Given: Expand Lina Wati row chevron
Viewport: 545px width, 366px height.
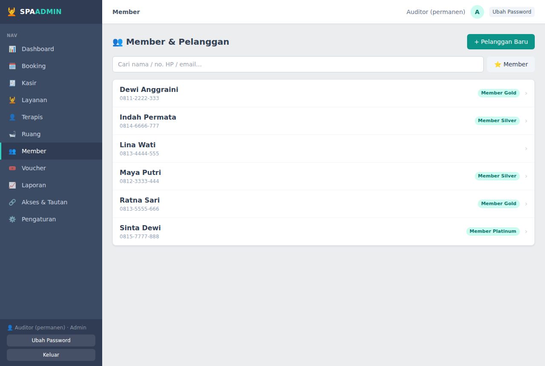Looking at the screenshot, I should coord(526,149).
